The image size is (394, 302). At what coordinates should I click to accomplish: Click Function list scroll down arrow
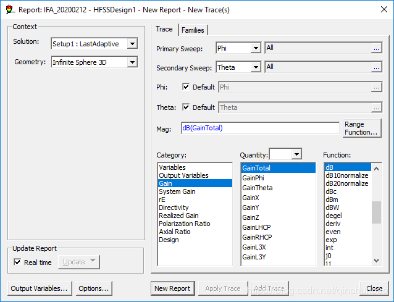[x=376, y=261]
